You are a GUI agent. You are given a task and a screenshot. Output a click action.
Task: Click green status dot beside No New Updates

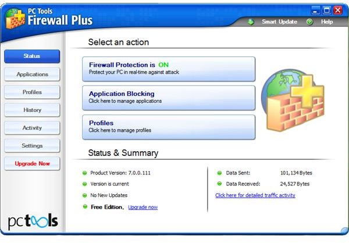tap(84, 195)
